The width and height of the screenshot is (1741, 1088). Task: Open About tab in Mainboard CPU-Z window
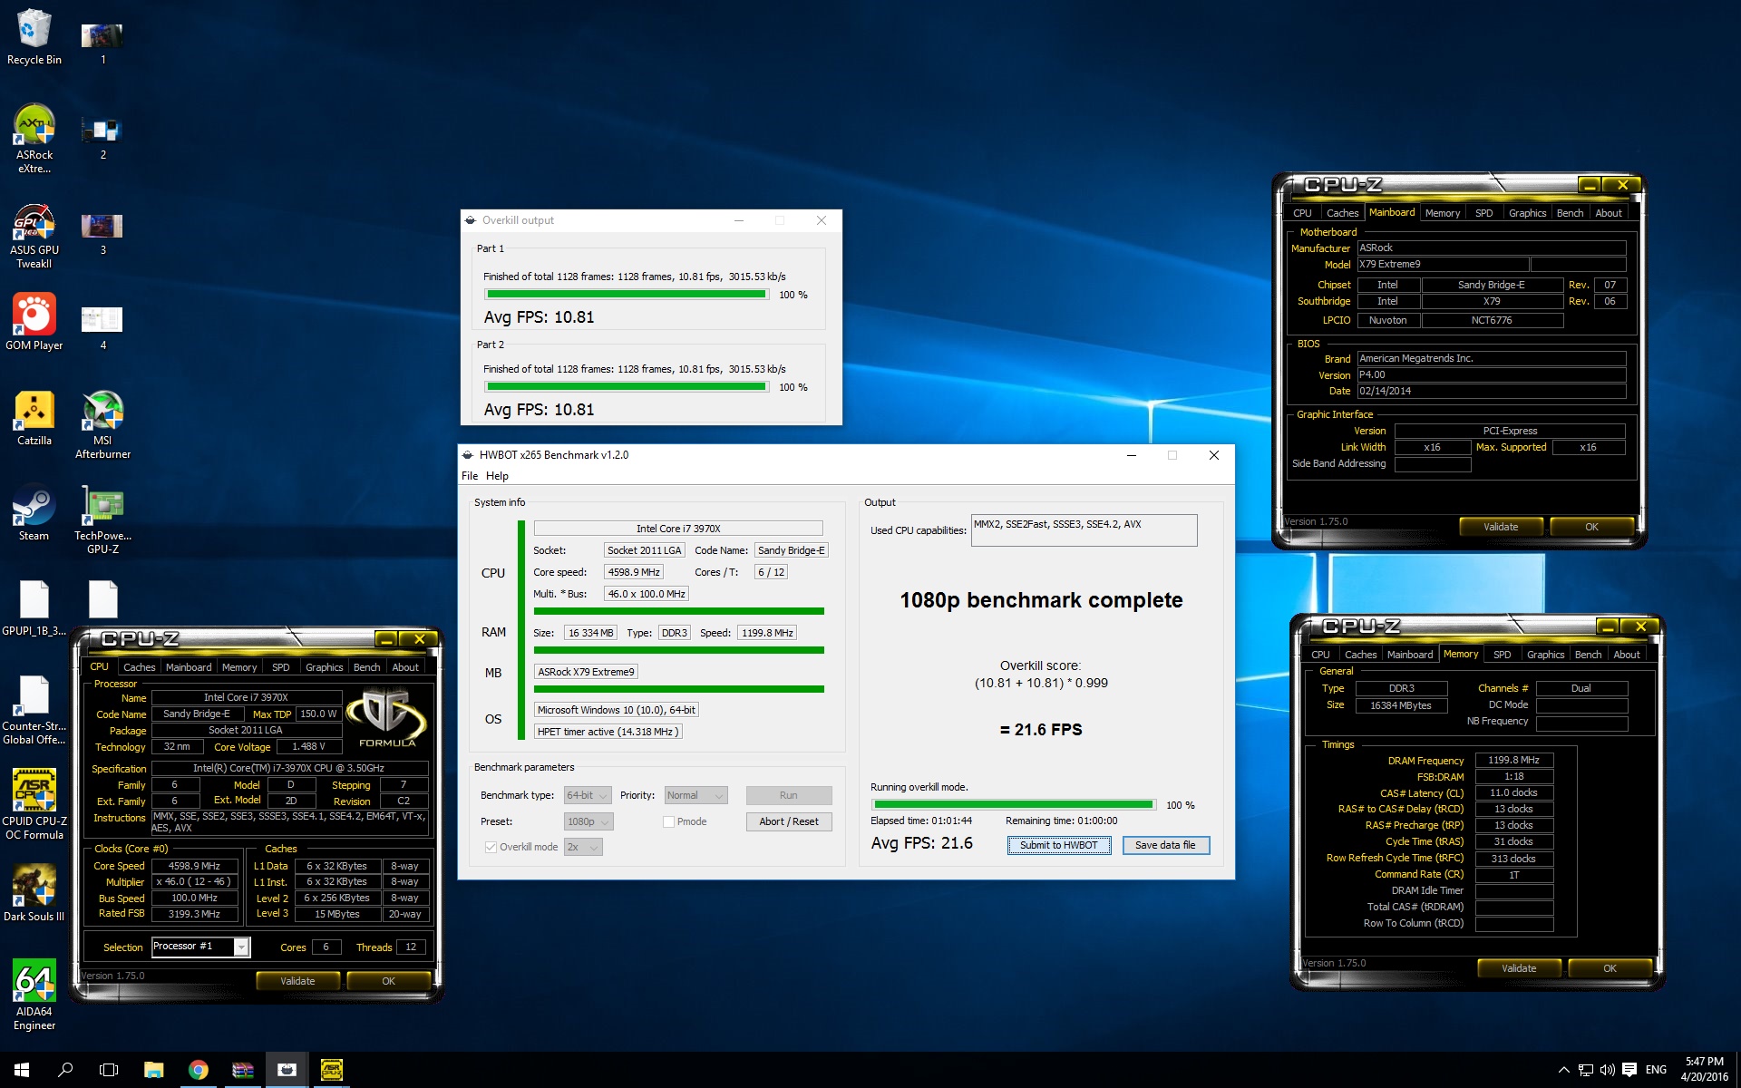[x=1609, y=213]
